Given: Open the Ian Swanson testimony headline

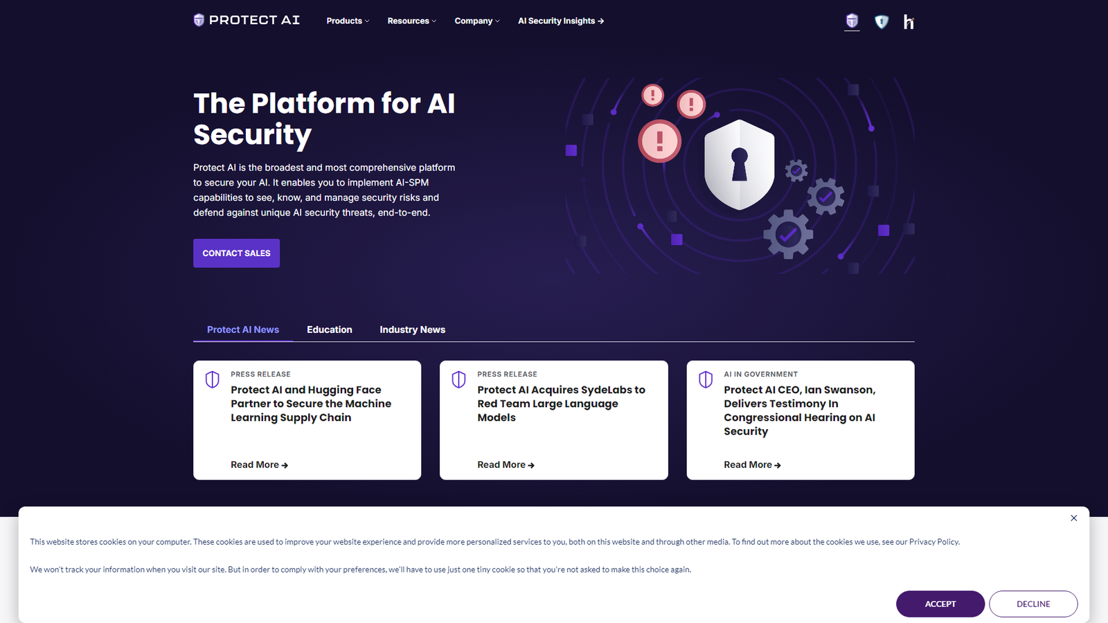Looking at the screenshot, I should point(800,410).
